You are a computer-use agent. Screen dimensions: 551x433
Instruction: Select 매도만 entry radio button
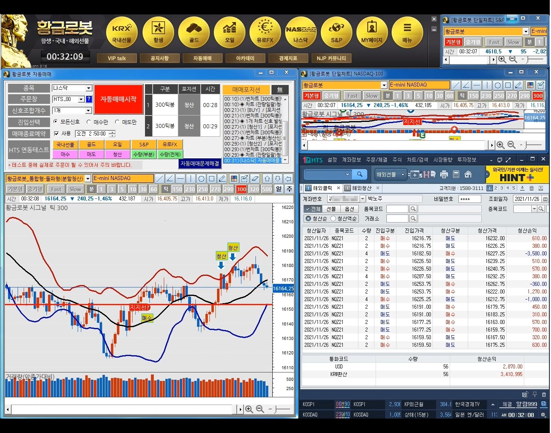(x=117, y=121)
